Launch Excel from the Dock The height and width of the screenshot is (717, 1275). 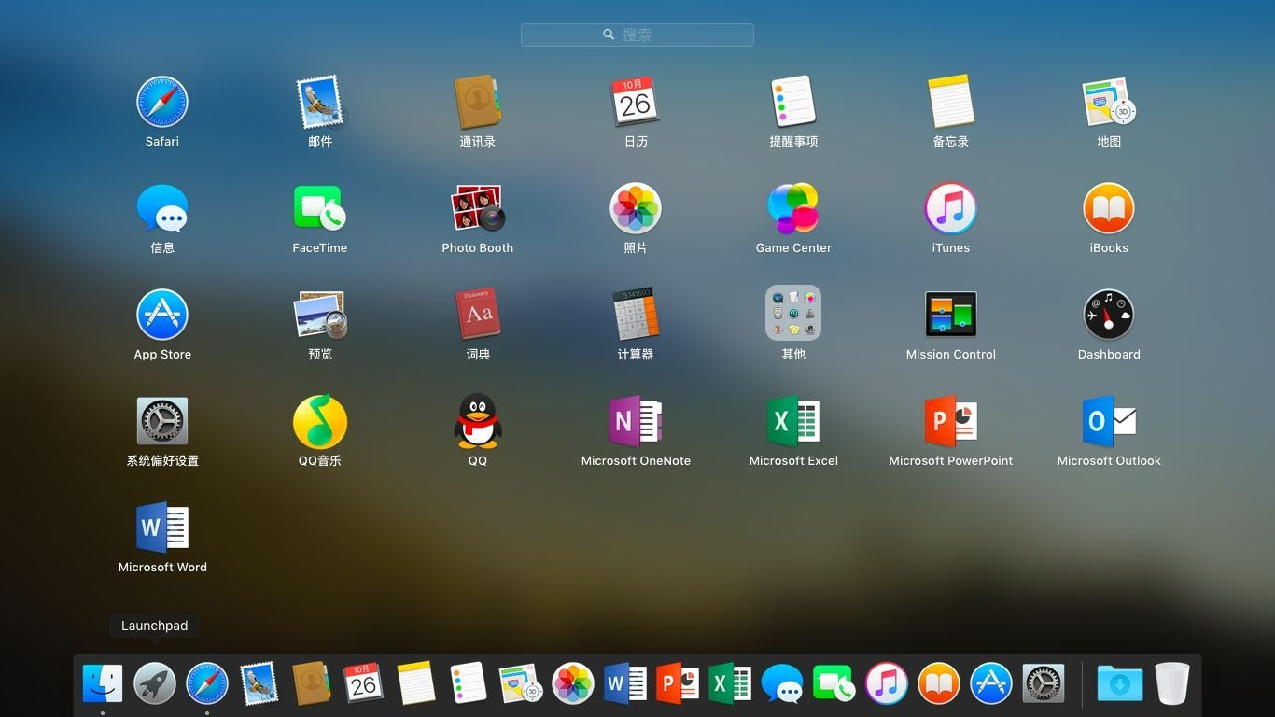click(730, 683)
